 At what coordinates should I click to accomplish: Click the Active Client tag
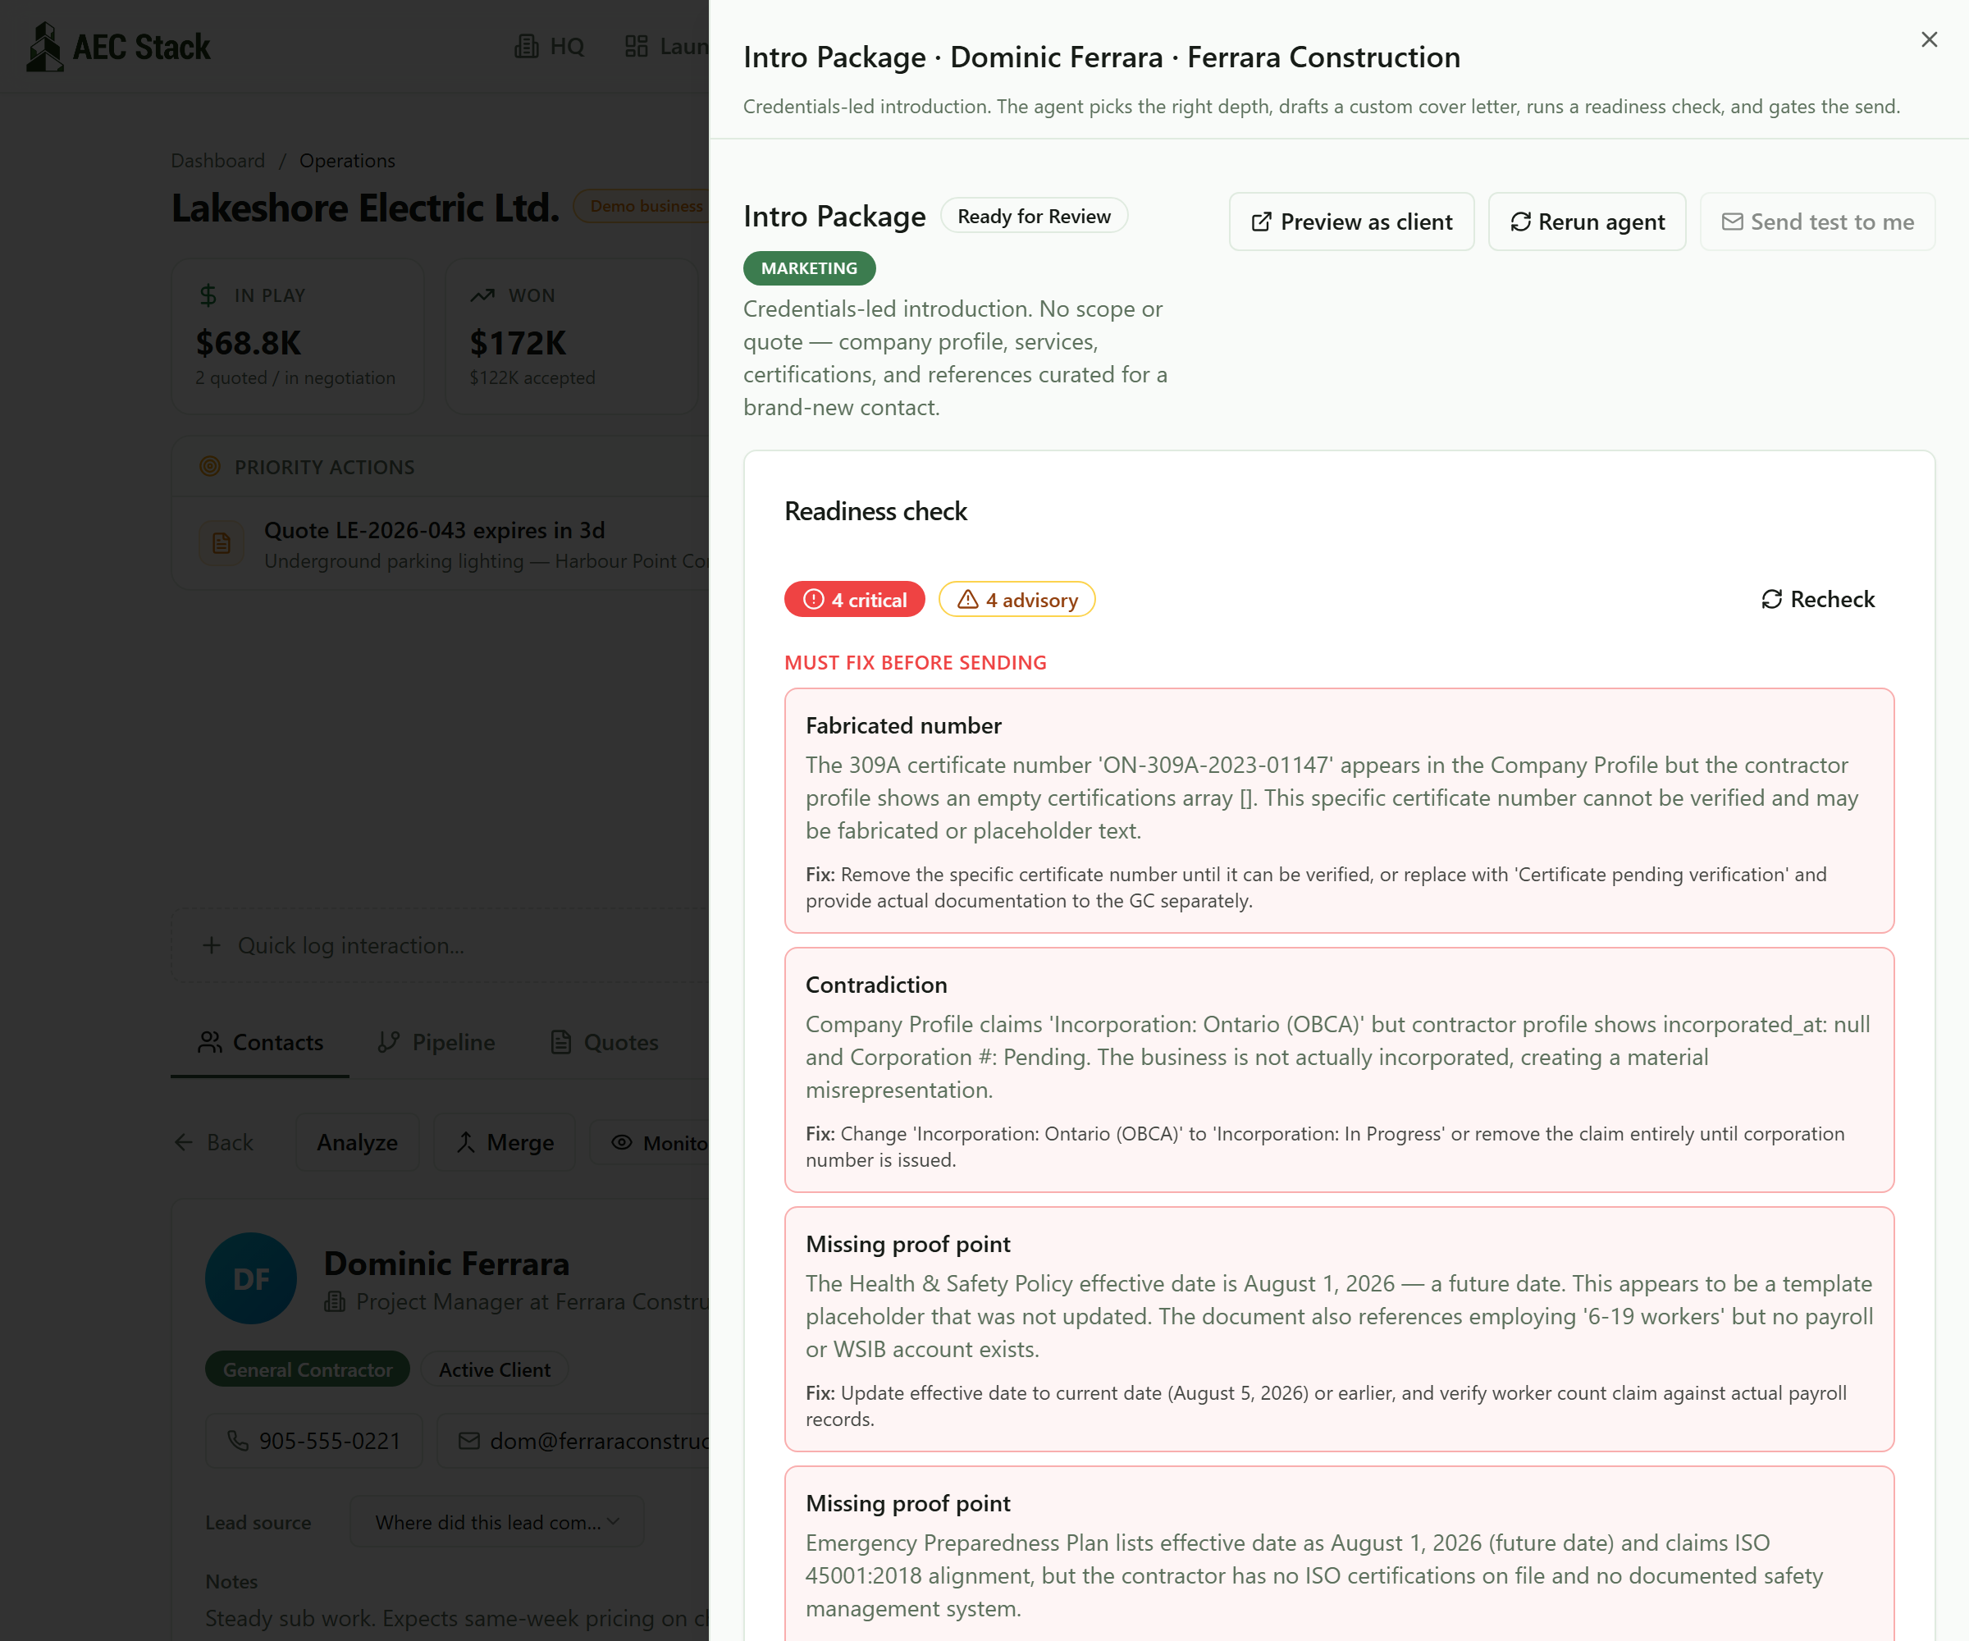[494, 1369]
